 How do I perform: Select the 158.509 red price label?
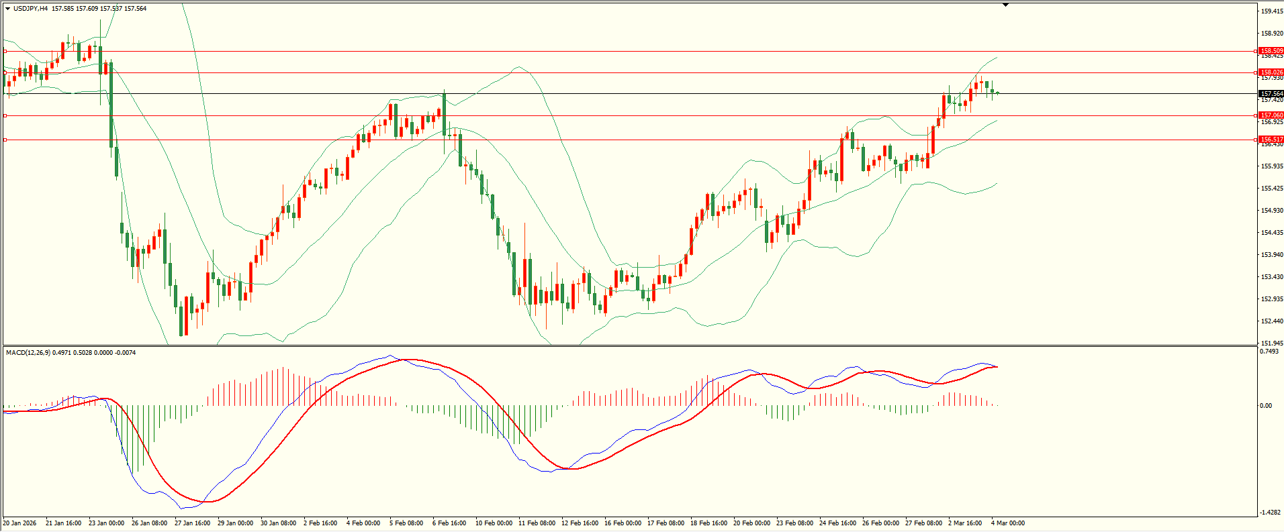[1271, 51]
